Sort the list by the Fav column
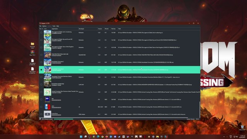The width and height of the screenshot is (247, 139). coord(41,29)
